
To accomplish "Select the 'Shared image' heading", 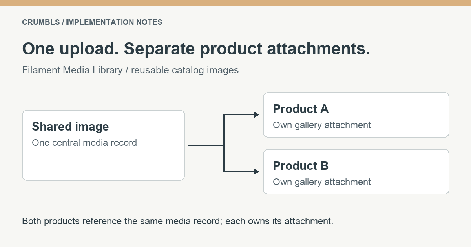I will point(70,127).
